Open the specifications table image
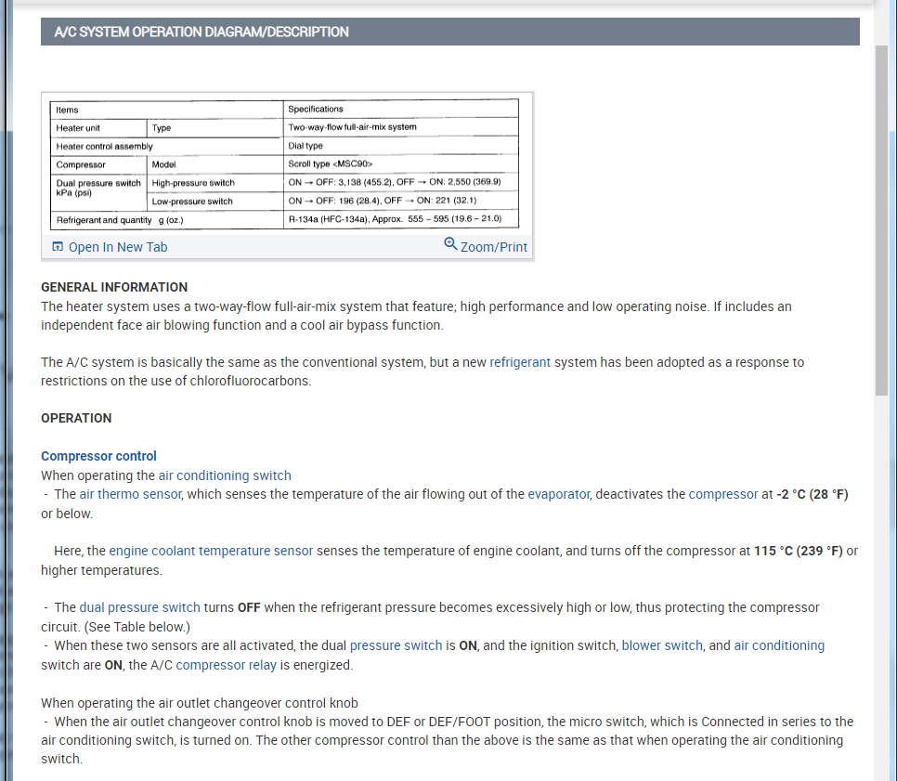The width and height of the screenshot is (897, 781). point(284,164)
